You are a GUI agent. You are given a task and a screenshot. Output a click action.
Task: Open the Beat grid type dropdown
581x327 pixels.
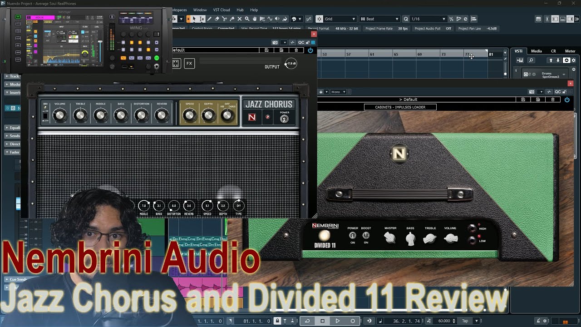click(379, 19)
